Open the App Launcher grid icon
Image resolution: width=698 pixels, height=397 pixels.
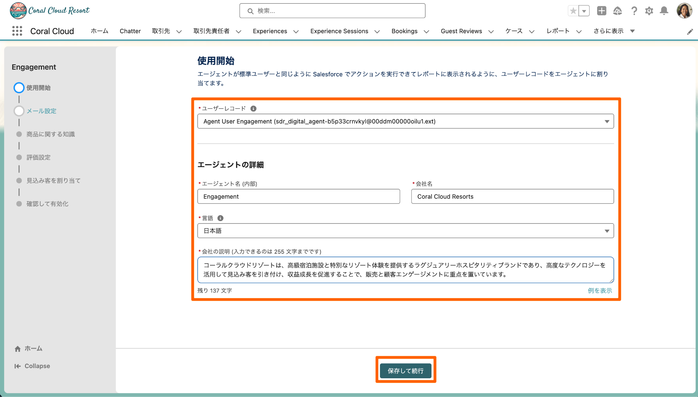pos(17,31)
